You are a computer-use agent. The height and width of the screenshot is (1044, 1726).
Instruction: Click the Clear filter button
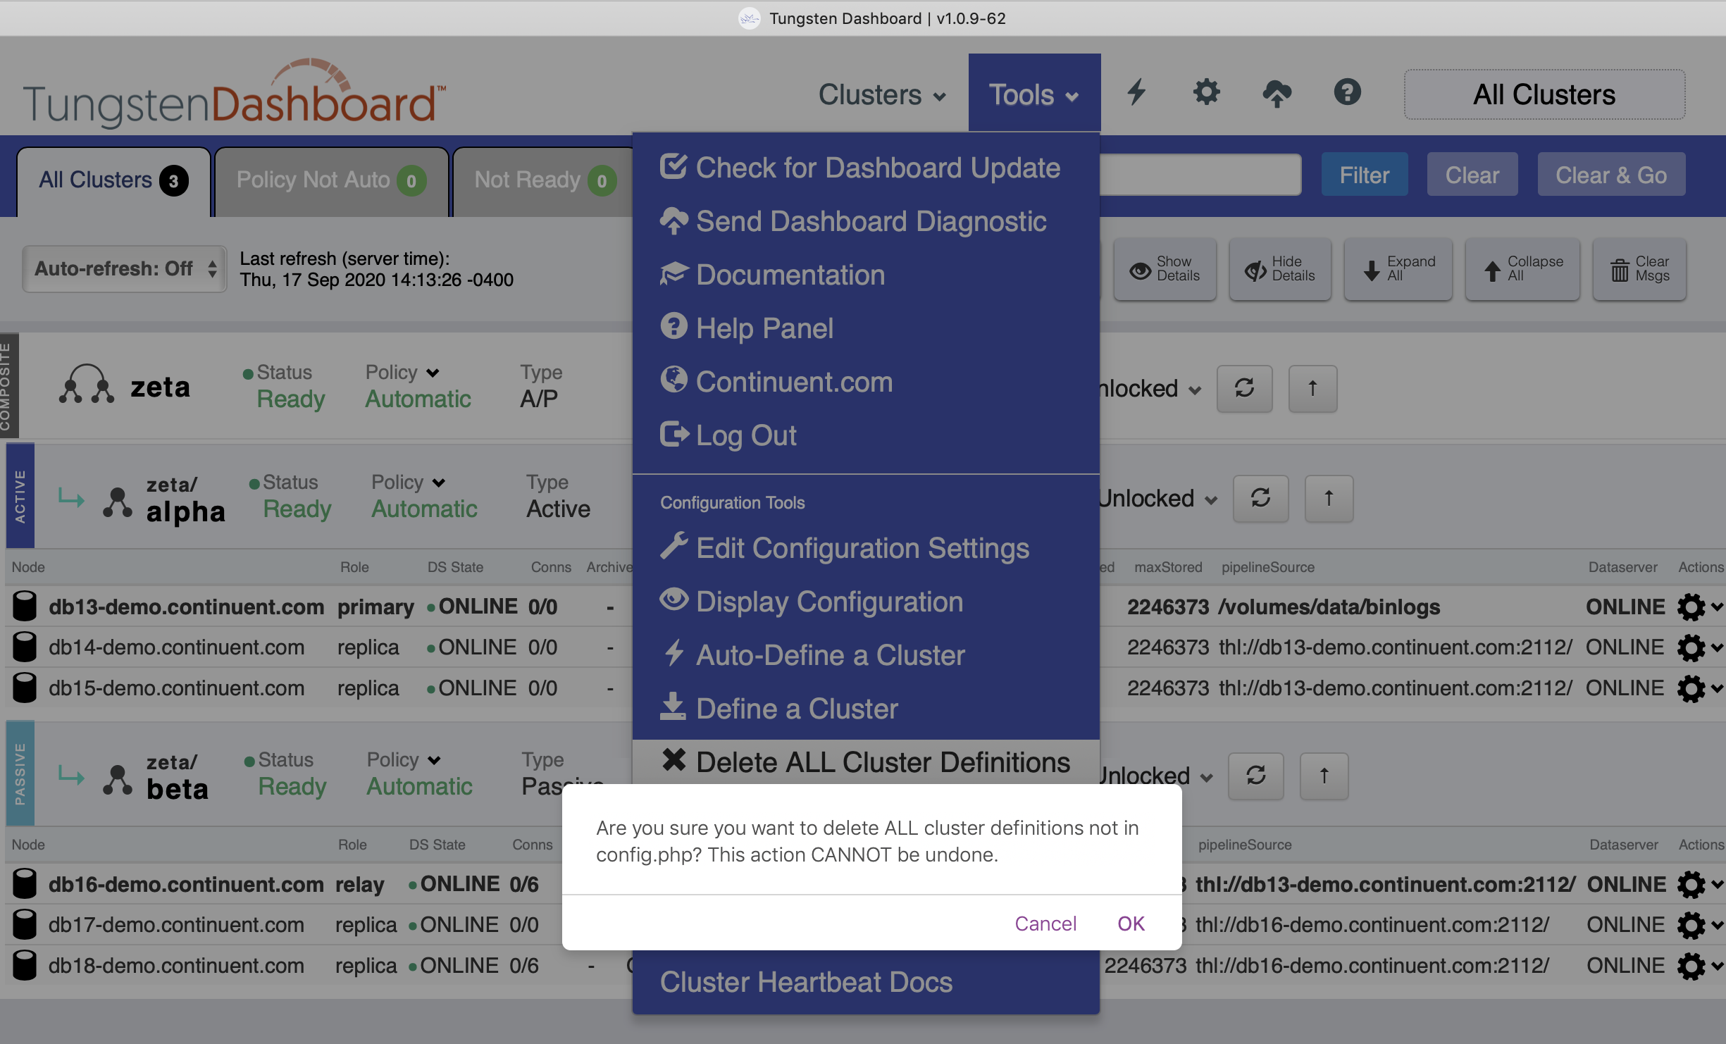coord(1472,175)
